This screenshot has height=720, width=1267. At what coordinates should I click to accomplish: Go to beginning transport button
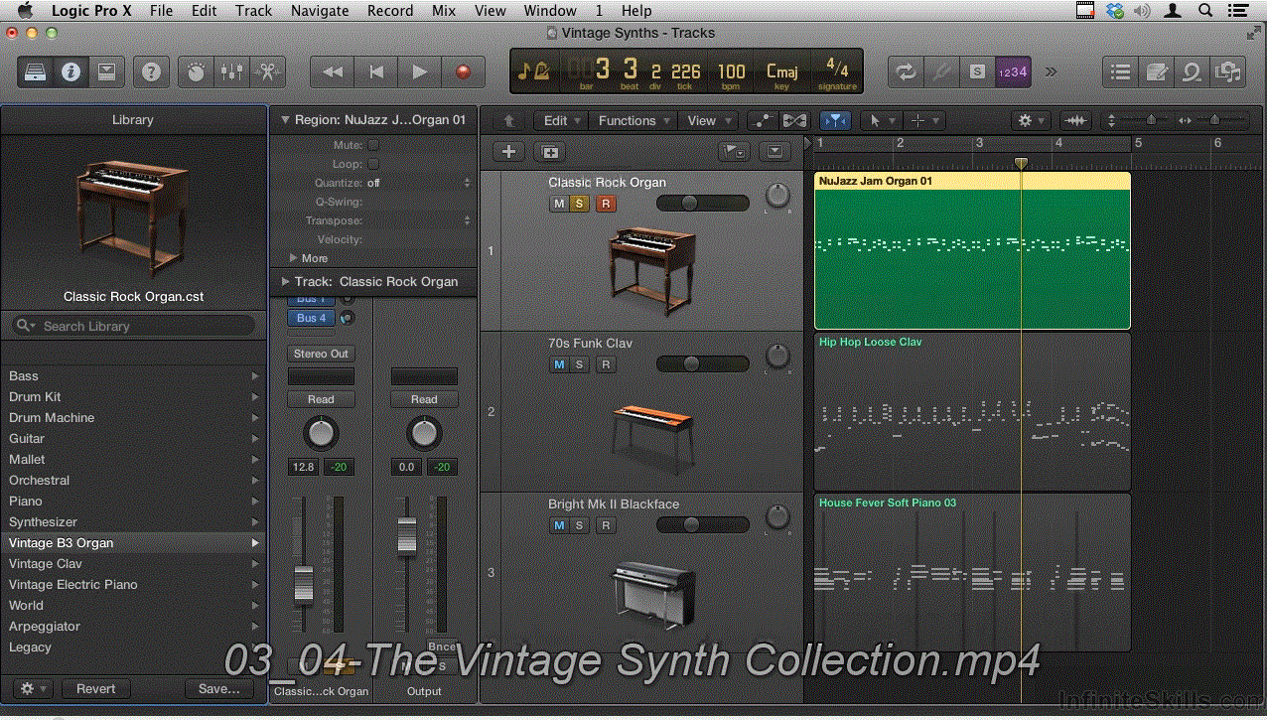376,72
